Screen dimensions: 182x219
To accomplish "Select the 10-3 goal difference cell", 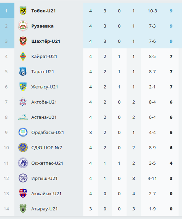I will (x=152, y=11).
